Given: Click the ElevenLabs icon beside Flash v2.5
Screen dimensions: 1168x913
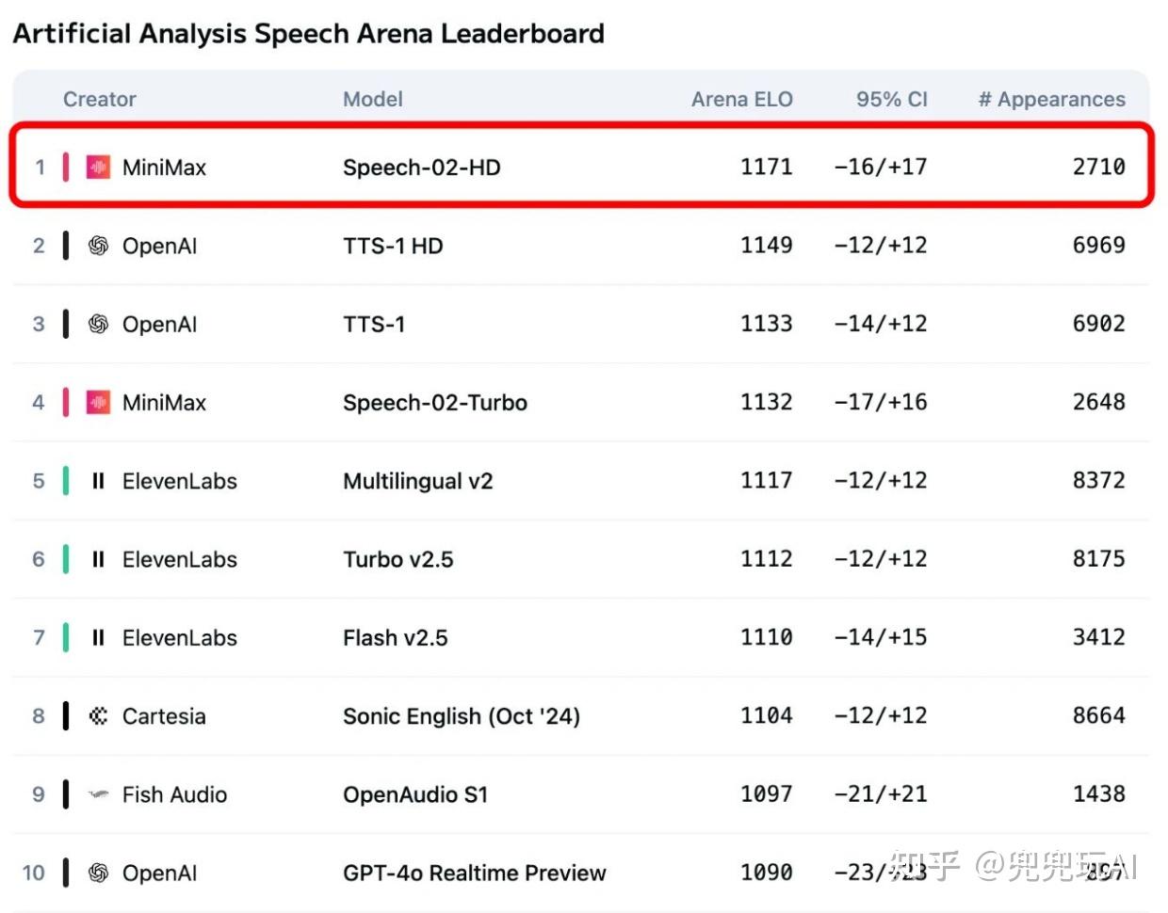Looking at the screenshot, I should point(98,638).
